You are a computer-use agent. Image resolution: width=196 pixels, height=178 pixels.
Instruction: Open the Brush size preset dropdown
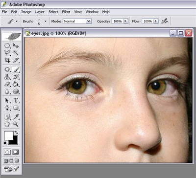click(46, 21)
